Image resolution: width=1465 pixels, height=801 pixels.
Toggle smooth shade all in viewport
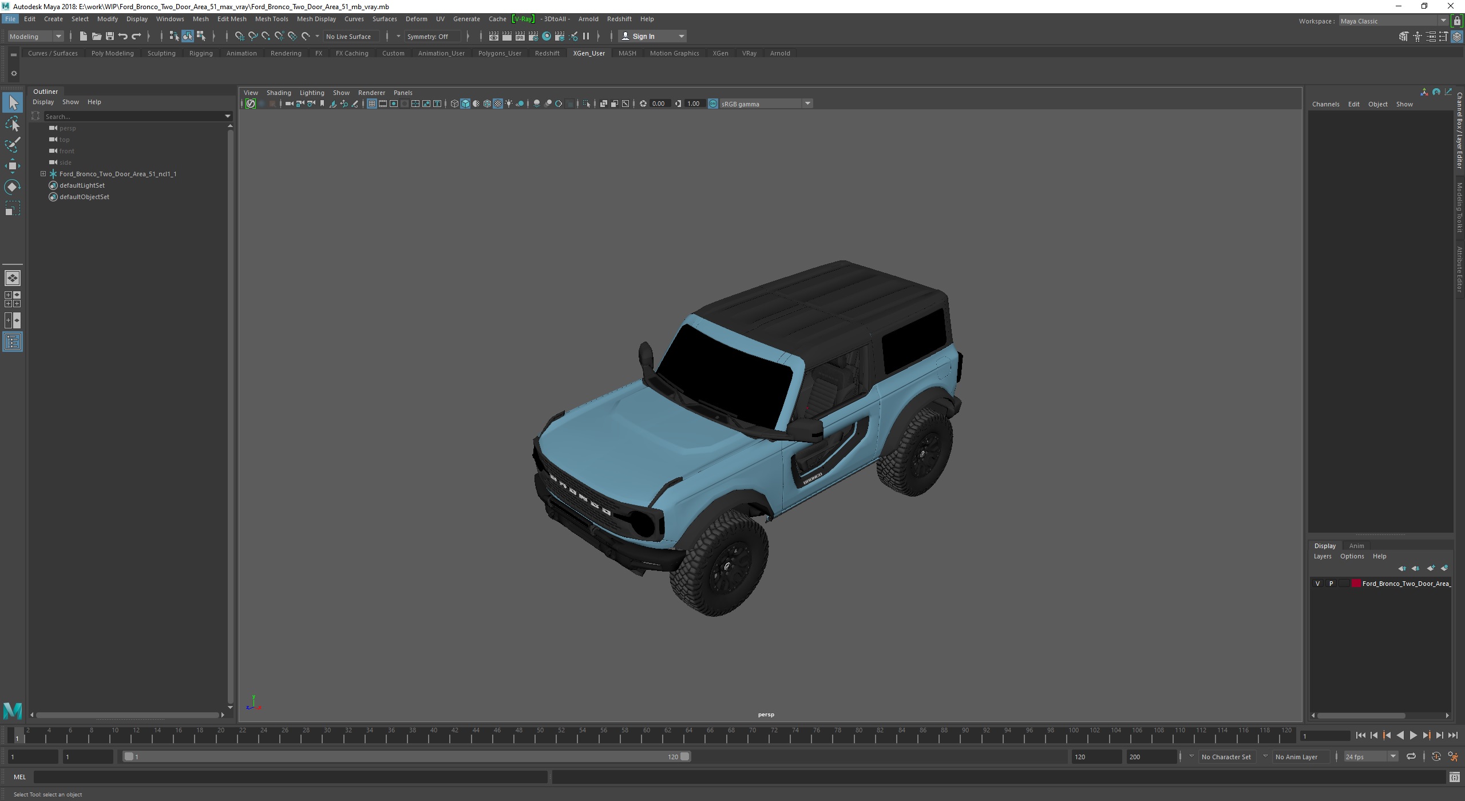(x=465, y=104)
